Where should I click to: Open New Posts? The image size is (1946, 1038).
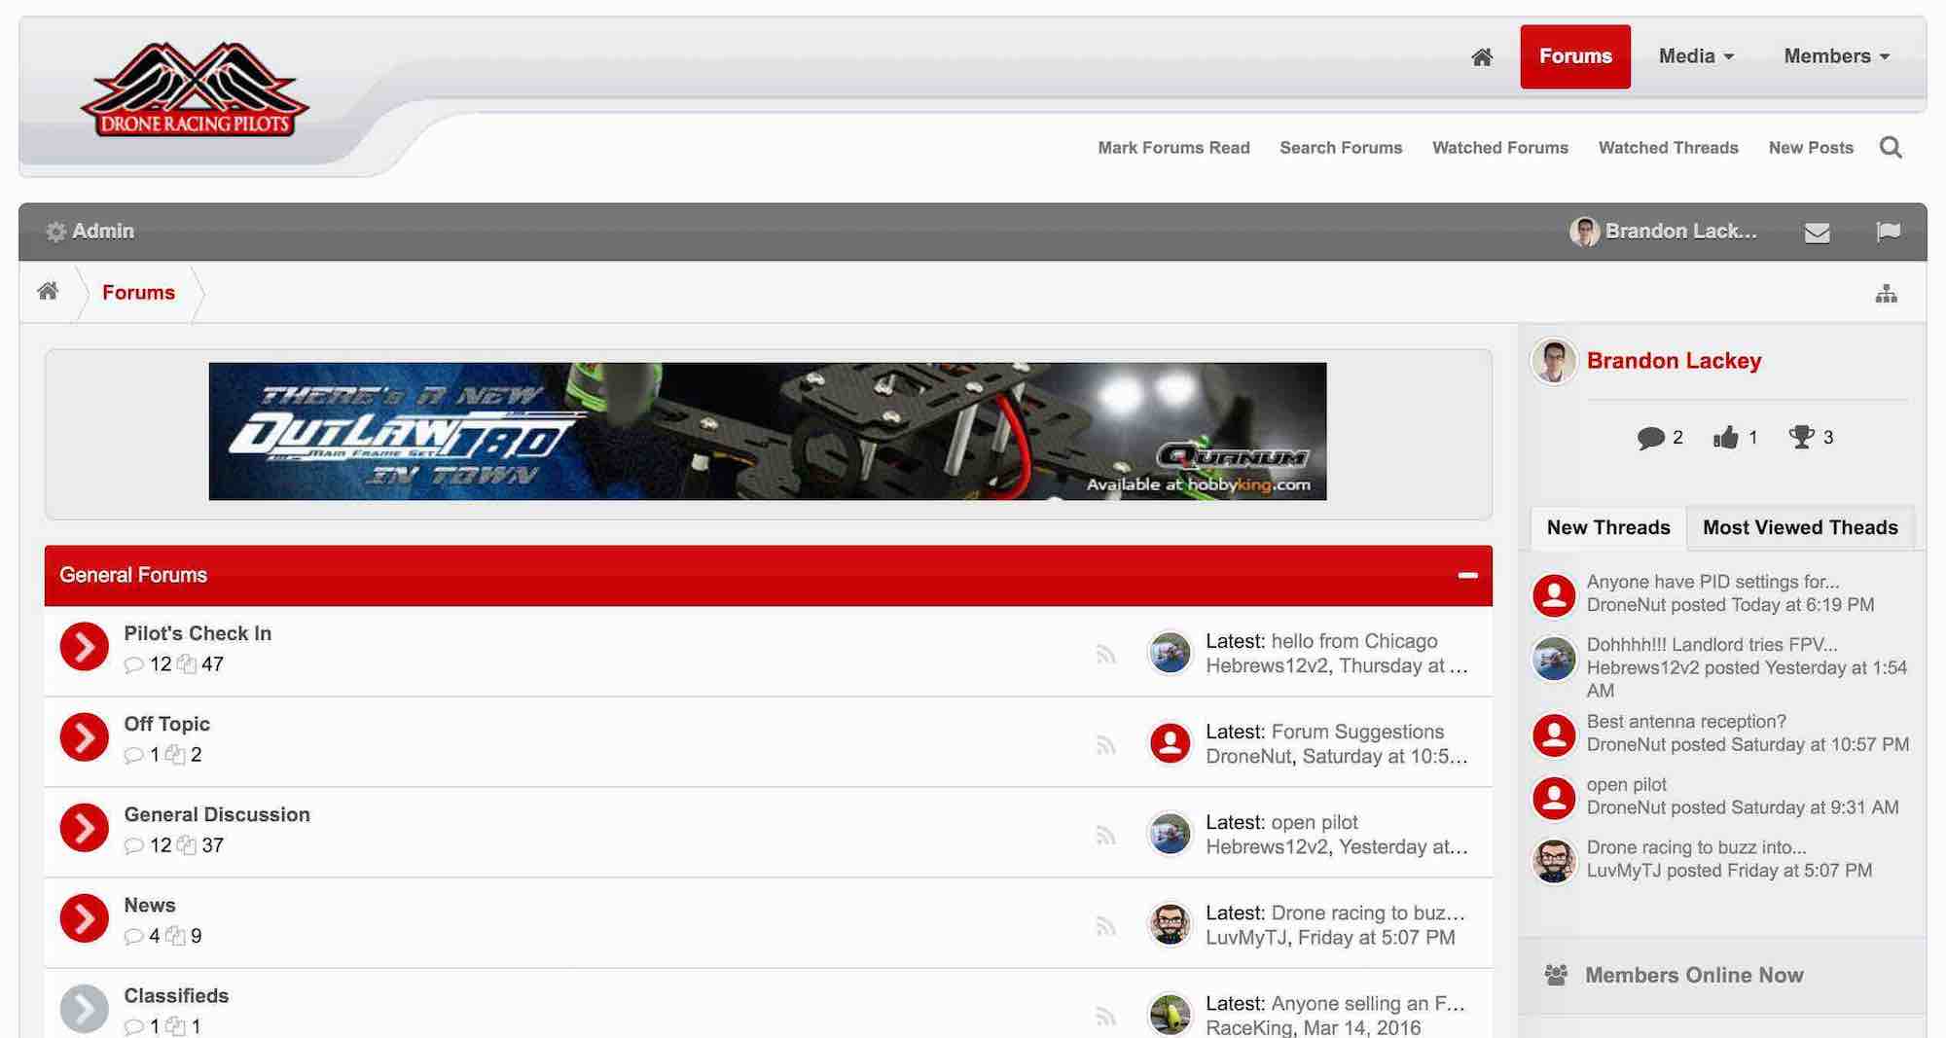1811,148
